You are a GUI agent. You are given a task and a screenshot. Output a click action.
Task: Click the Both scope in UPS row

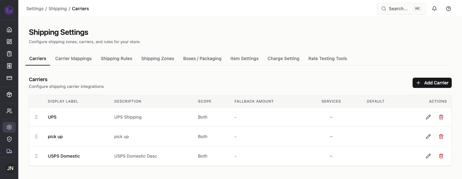[x=203, y=117]
